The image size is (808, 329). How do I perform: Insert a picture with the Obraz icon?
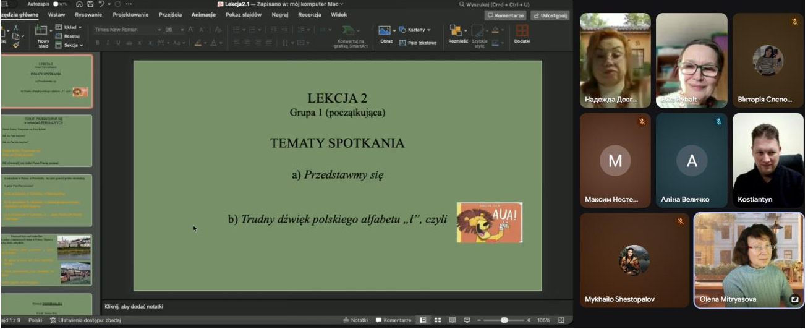(386, 31)
